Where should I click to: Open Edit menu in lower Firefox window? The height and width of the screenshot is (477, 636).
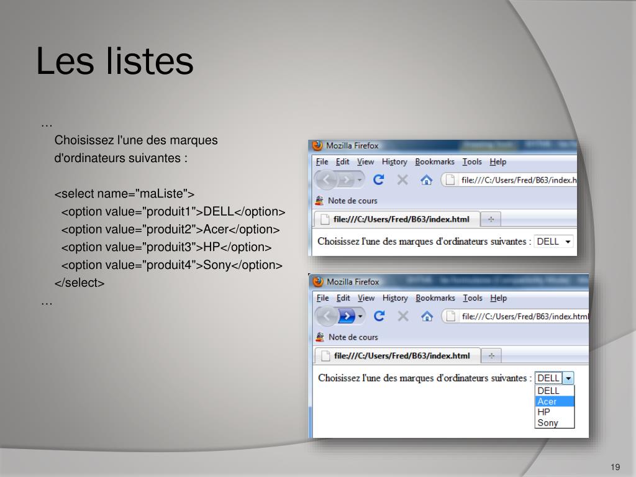343,298
